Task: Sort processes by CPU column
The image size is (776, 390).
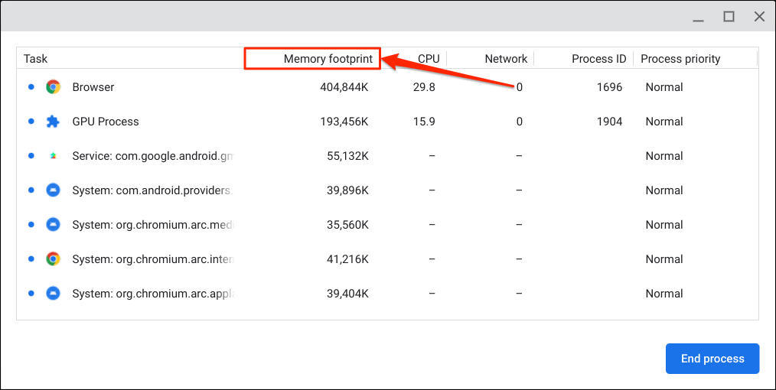Action: coord(429,59)
